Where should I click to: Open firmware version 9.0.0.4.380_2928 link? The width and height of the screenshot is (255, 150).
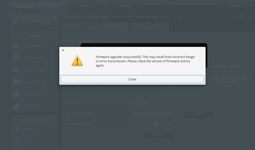click(x=147, y=16)
